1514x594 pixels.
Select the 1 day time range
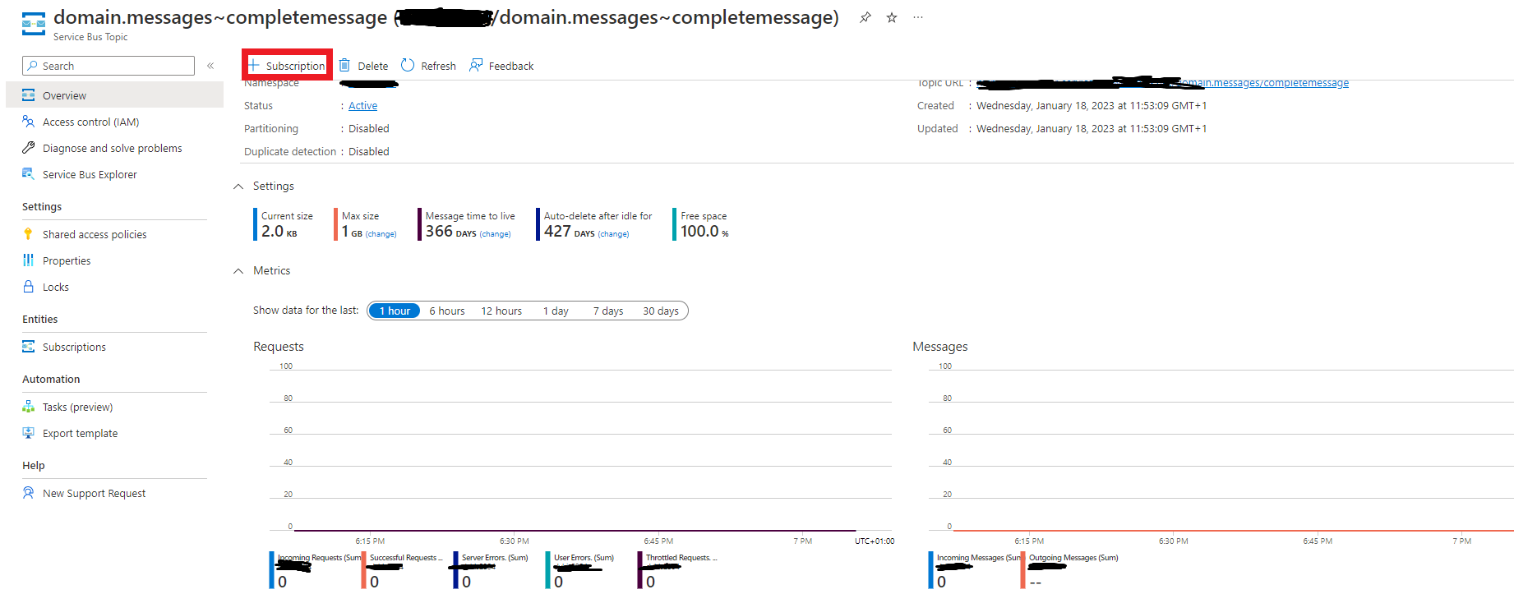tap(556, 311)
